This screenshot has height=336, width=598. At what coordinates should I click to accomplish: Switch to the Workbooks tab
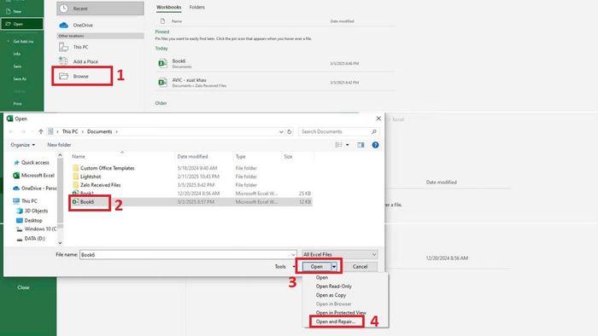pyautogui.click(x=168, y=7)
